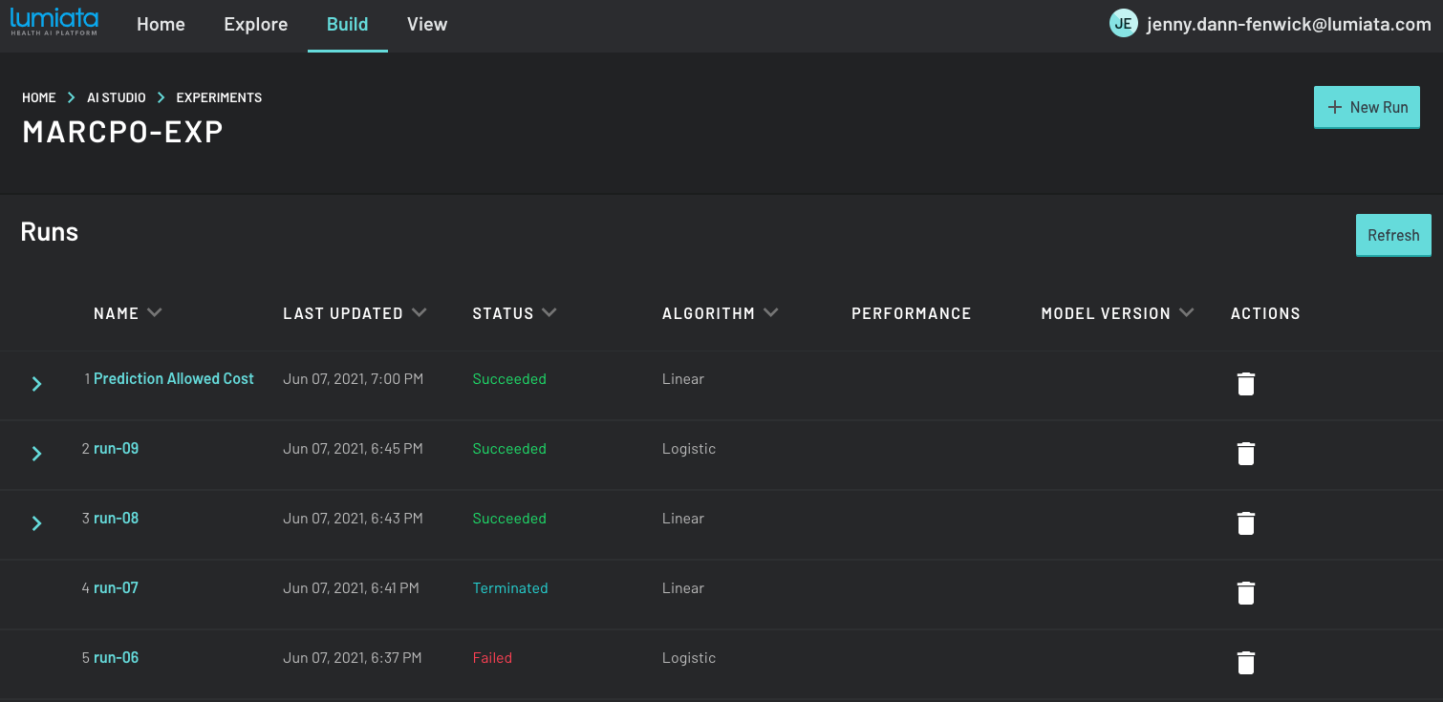This screenshot has width=1443, height=702.
Task: Click the Succeeded status of run-09
Action: (x=509, y=449)
